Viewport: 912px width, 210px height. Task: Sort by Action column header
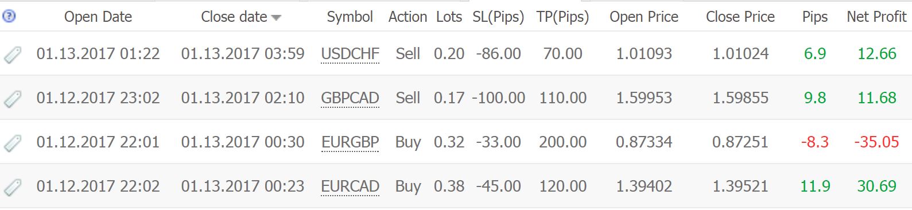click(408, 17)
